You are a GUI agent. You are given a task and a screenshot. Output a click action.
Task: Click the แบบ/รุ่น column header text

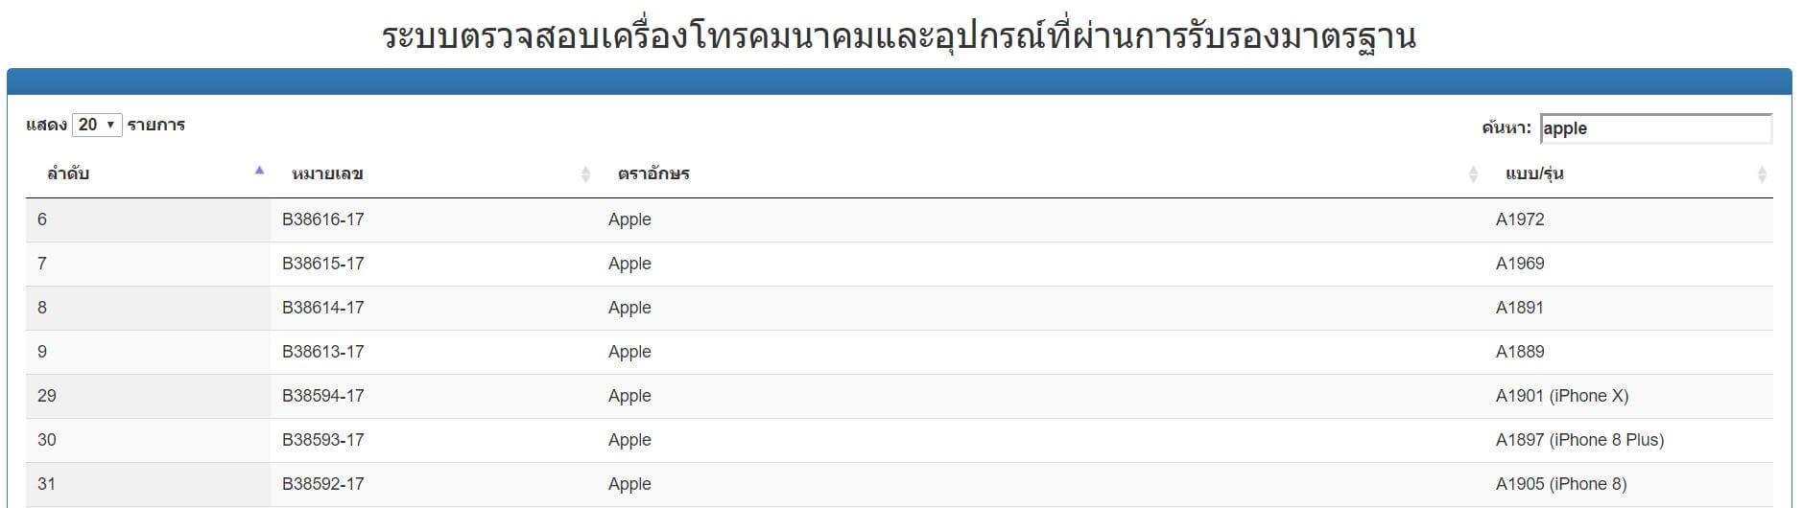(x=1535, y=174)
